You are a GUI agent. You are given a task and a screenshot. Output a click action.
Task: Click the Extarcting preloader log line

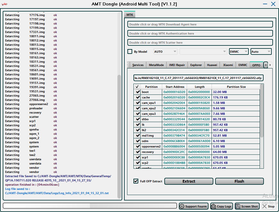pyautogui.click(x=31, y=108)
